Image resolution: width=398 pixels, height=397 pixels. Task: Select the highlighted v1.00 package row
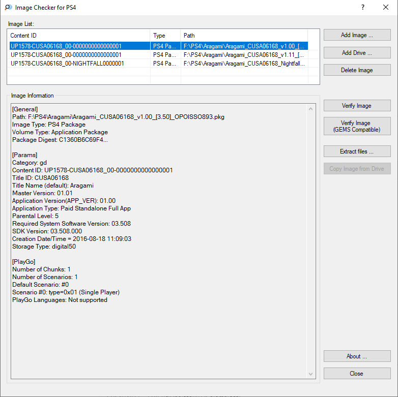click(159, 46)
